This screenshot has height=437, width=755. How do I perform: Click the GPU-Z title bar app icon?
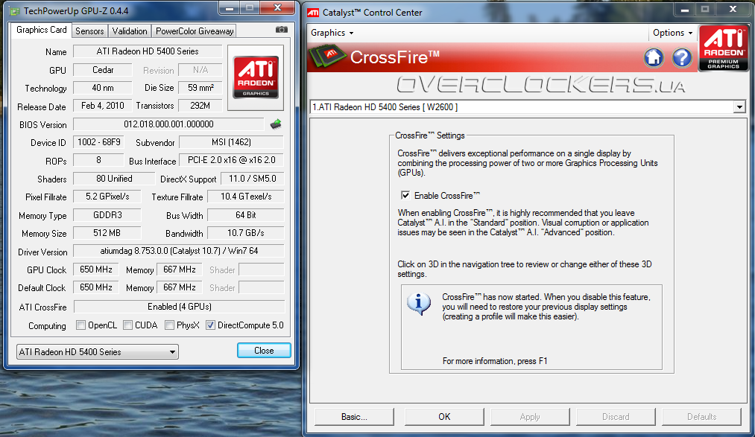[15, 10]
